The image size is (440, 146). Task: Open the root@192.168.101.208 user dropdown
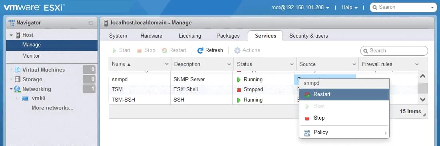pyautogui.click(x=300, y=8)
